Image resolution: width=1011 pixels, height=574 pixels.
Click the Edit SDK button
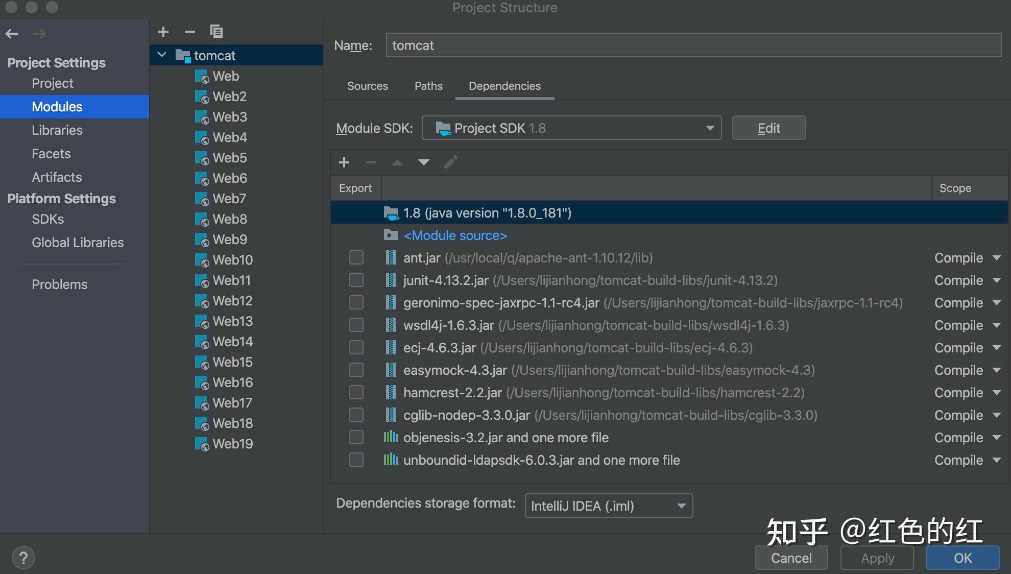(768, 128)
